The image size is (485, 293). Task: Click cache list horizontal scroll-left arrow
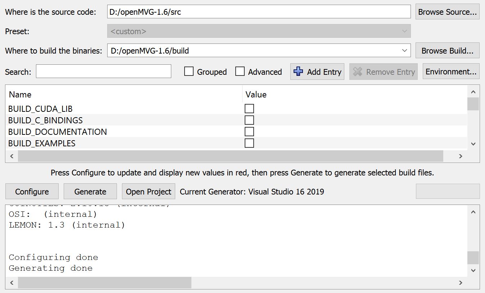click(x=12, y=156)
